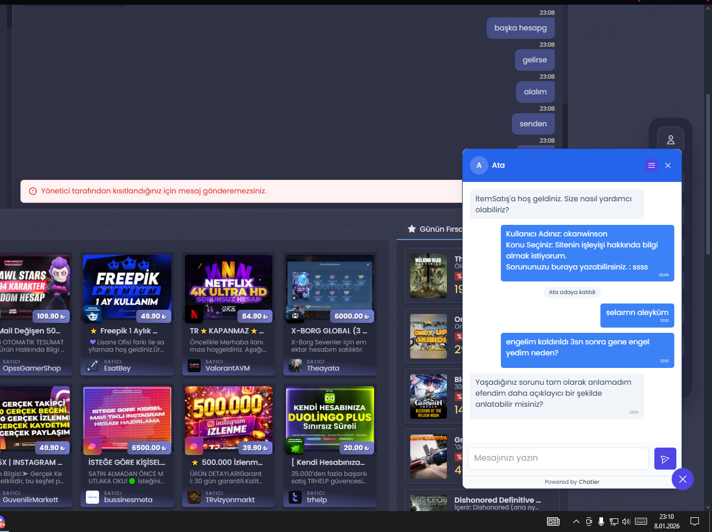Open the Brawl Stars account listing image
712x532 pixels.
tap(35, 286)
